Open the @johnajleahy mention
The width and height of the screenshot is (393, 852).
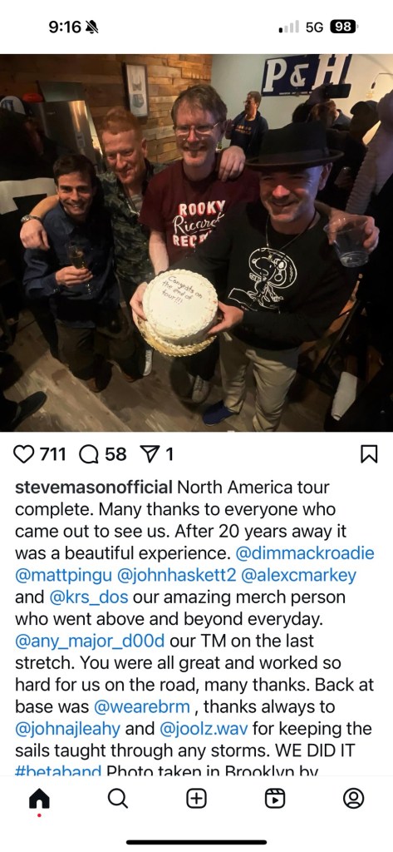pos(67,729)
